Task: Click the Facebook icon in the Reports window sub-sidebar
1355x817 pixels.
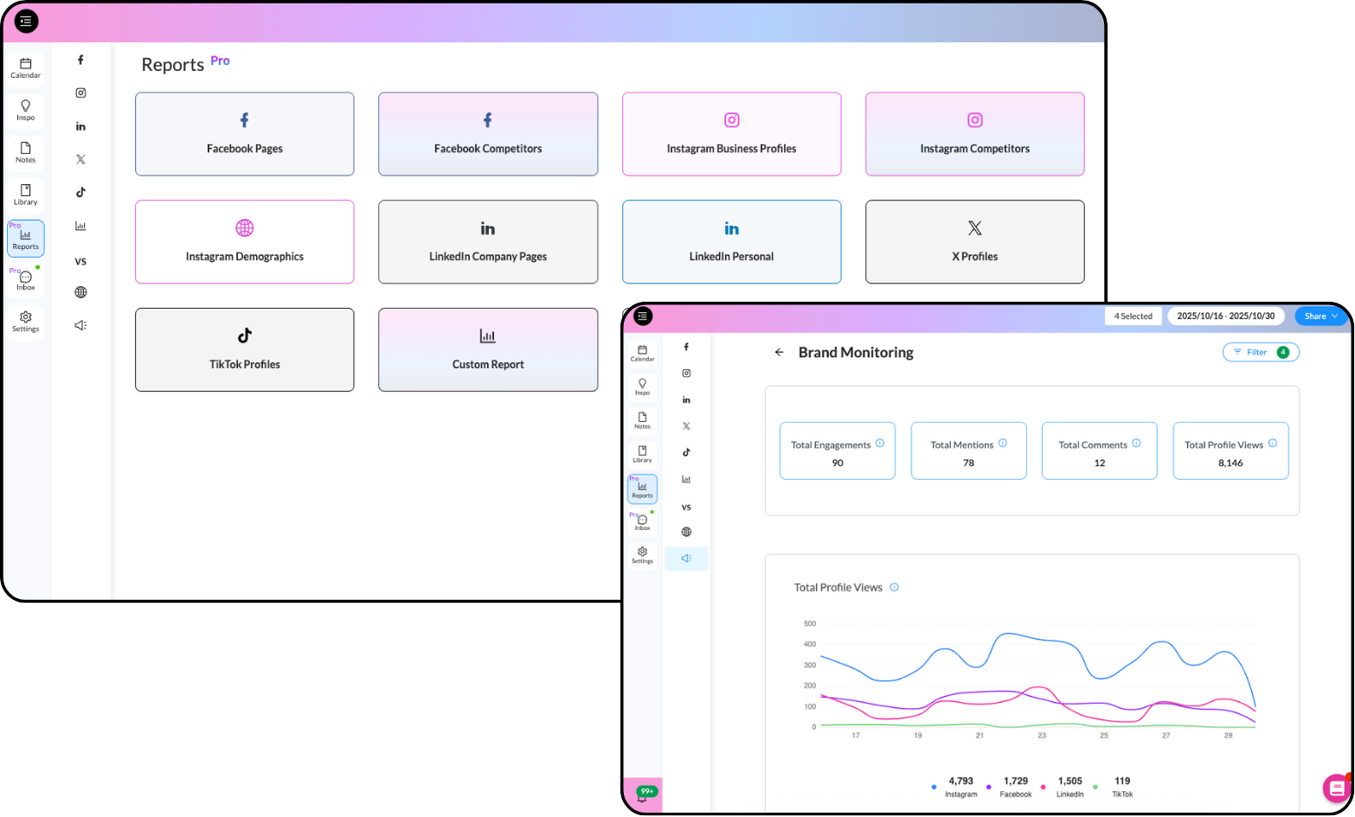Action: tap(80, 60)
